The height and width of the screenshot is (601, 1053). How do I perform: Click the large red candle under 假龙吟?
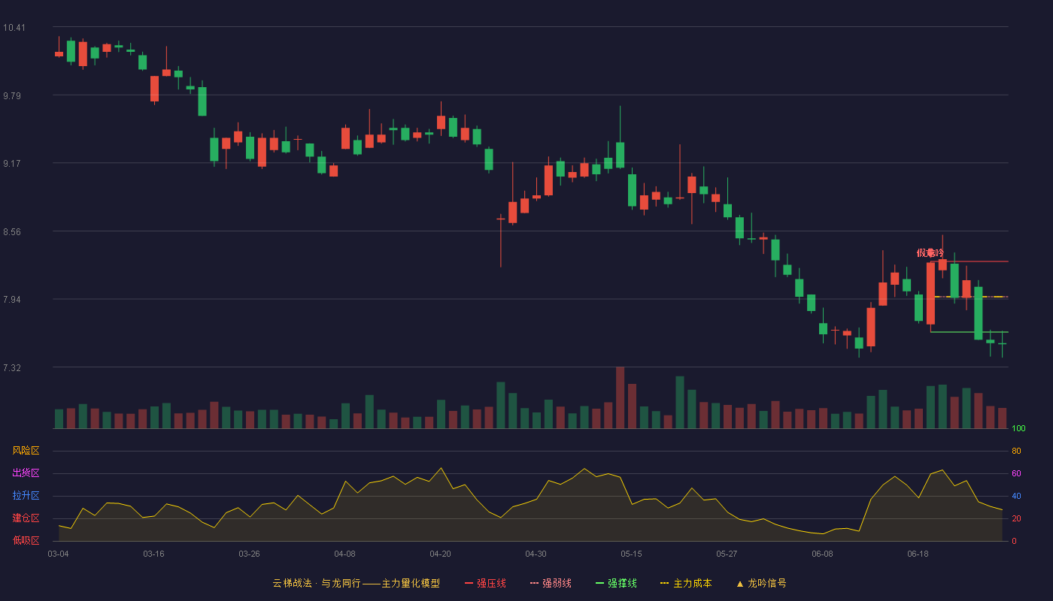930,293
